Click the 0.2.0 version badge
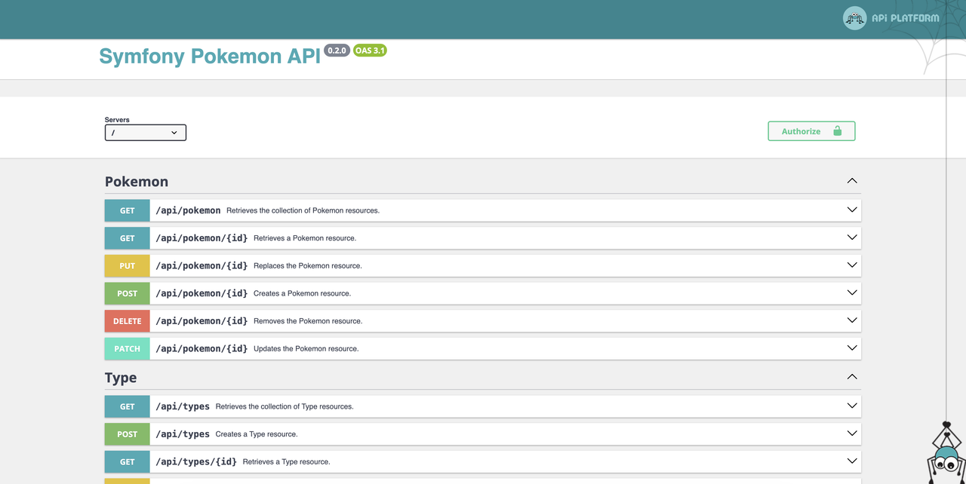 (x=337, y=51)
